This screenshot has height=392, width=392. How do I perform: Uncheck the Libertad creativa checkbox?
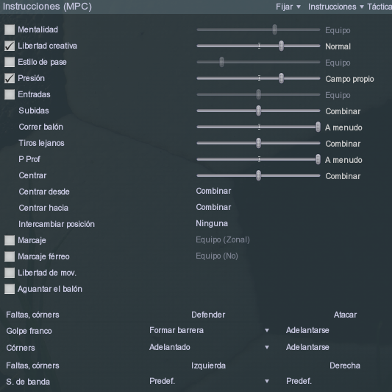(10, 46)
